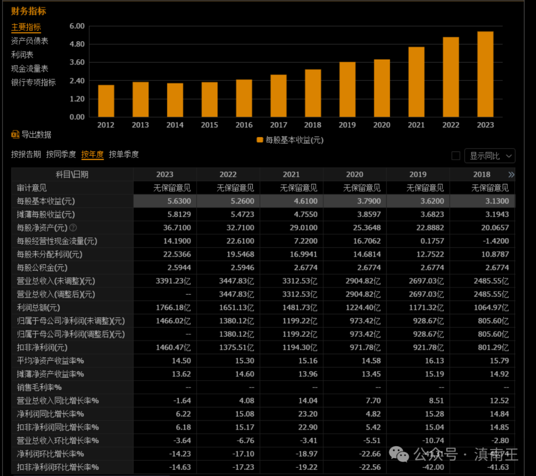Image resolution: width=536 pixels, height=476 pixels.
Task: Tick the checkbox next to 显示同比
Action: [x=456, y=156]
